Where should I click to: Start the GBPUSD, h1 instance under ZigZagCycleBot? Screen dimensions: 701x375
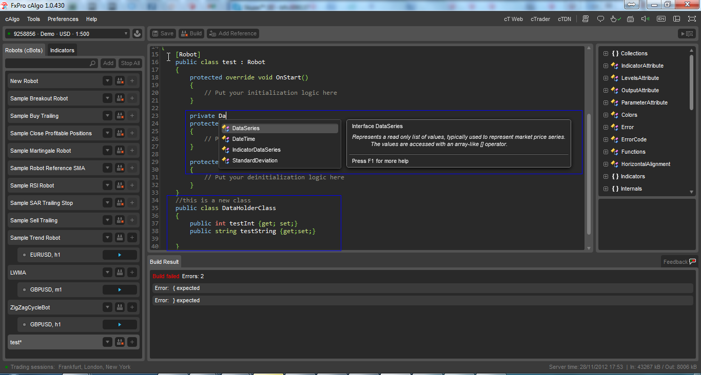tap(120, 324)
